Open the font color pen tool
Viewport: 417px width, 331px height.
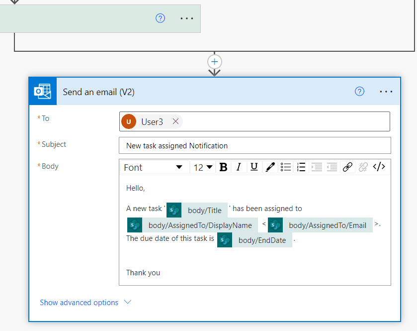coord(270,167)
